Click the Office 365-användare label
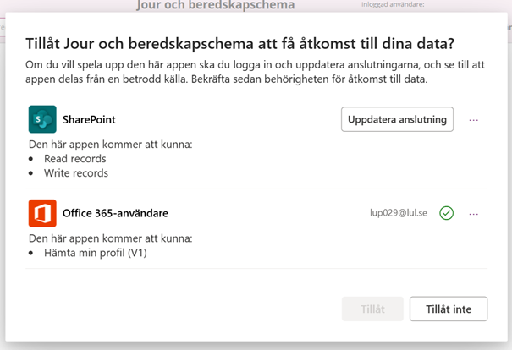The width and height of the screenshot is (512, 350). (115, 213)
